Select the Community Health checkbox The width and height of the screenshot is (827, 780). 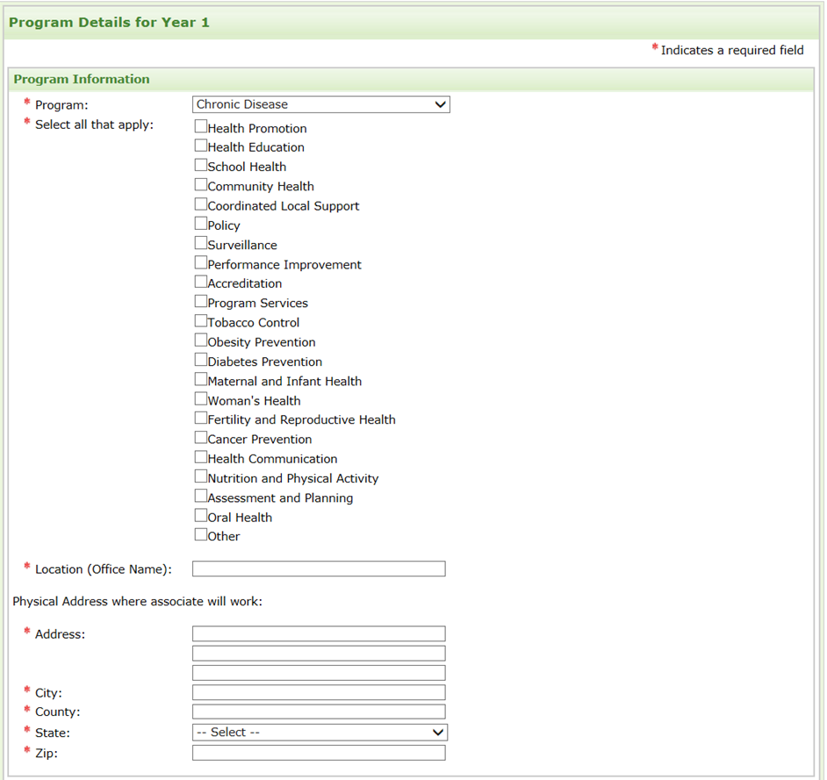pos(201,184)
